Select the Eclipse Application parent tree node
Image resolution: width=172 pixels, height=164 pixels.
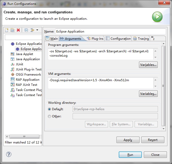coord(26,44)
